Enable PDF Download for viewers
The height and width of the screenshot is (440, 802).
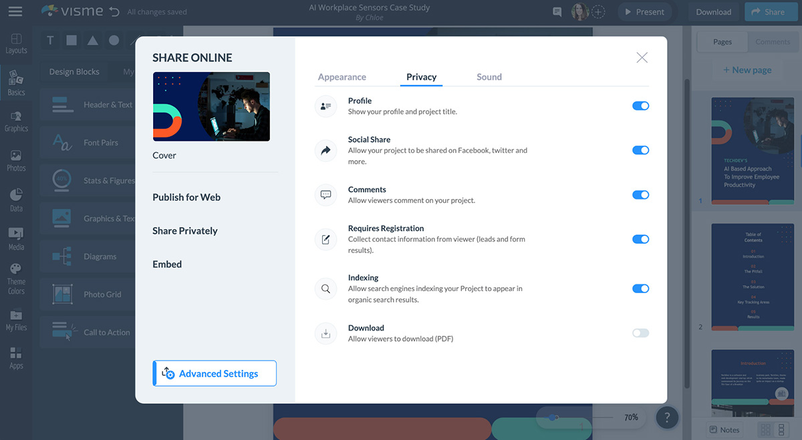coord(640,333)
